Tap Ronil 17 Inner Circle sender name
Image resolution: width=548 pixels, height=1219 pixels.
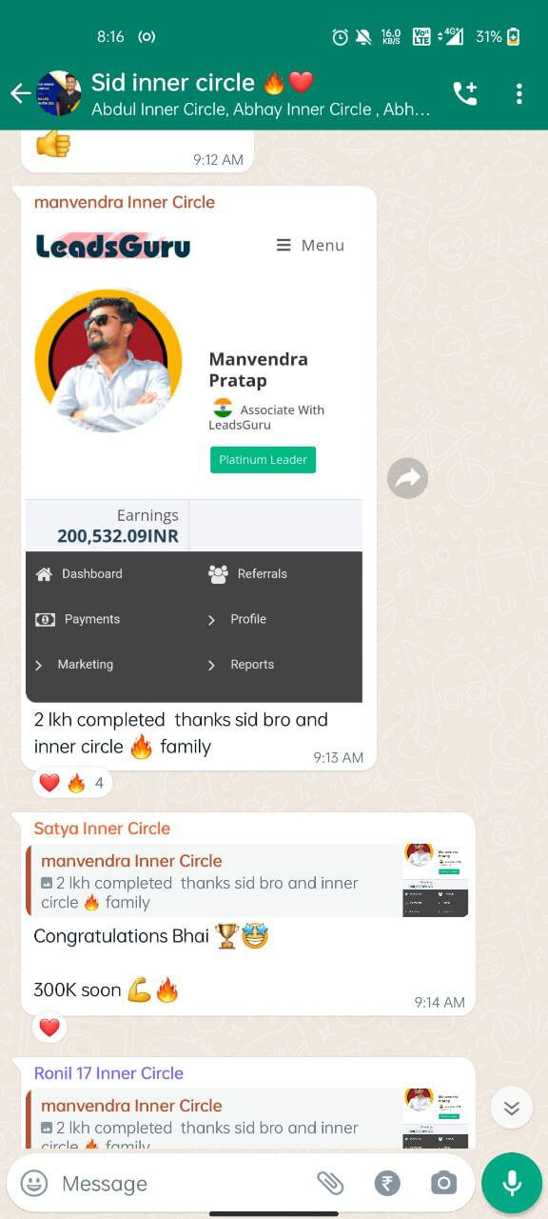[108, 1073]
